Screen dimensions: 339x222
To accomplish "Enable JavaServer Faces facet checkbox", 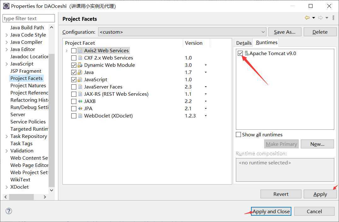I will click(x=74, y=87).
